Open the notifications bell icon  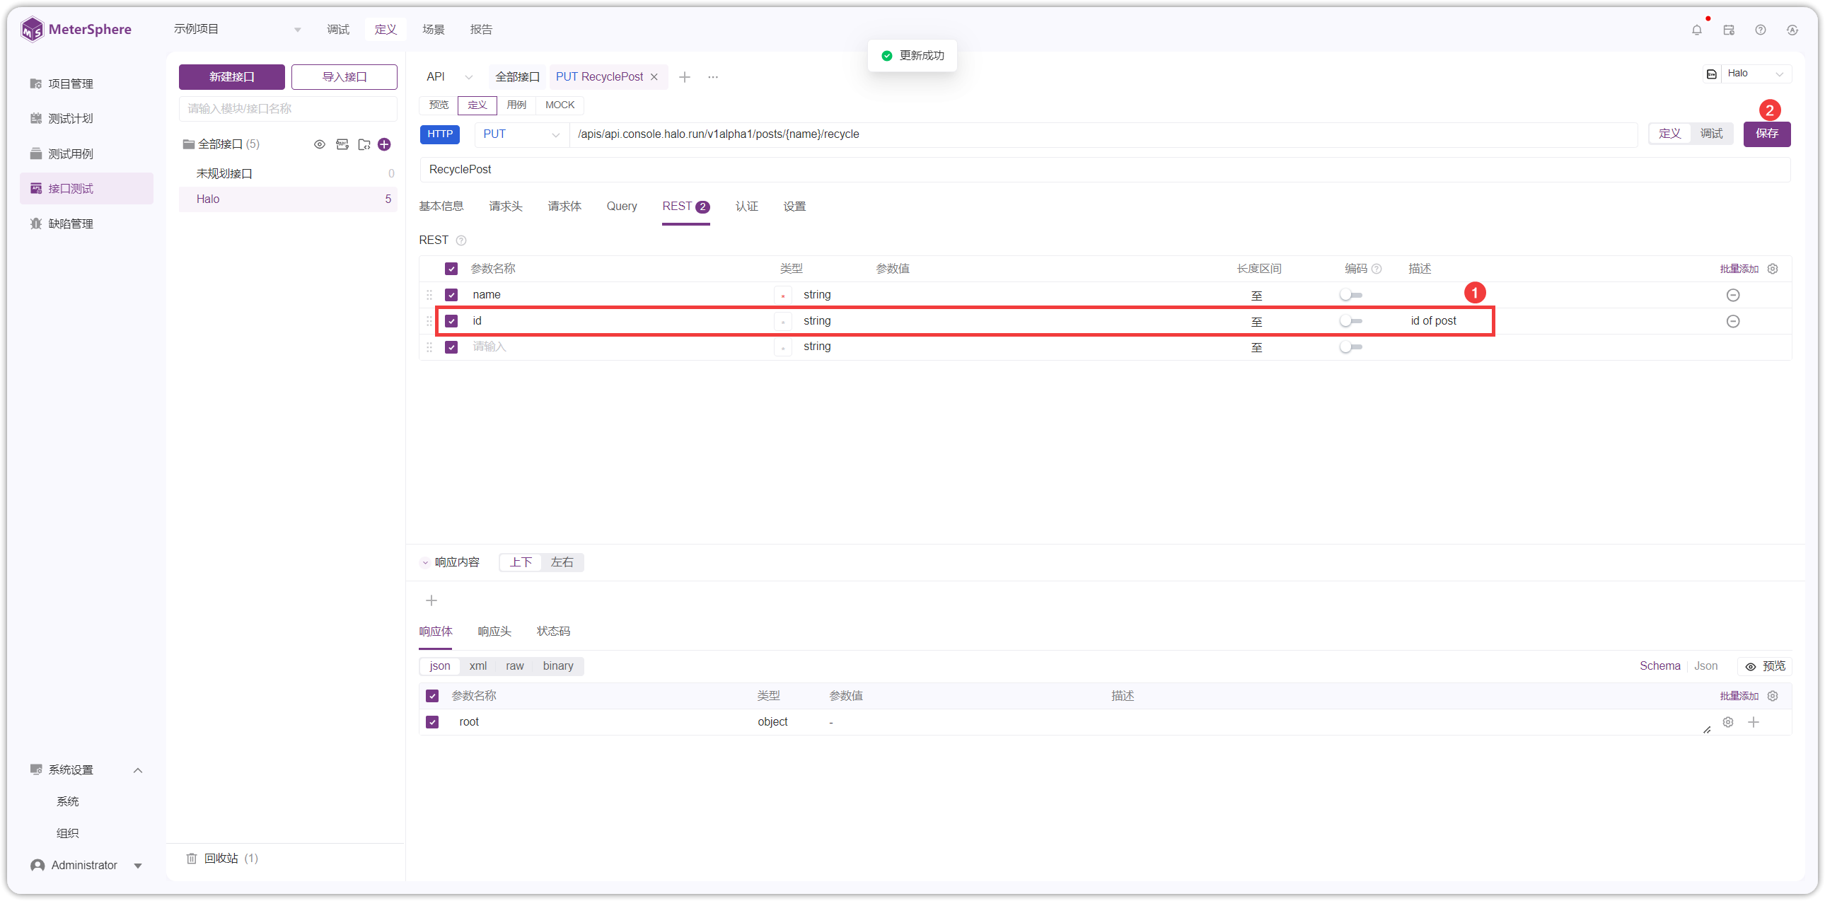[x=1696, y=30]
